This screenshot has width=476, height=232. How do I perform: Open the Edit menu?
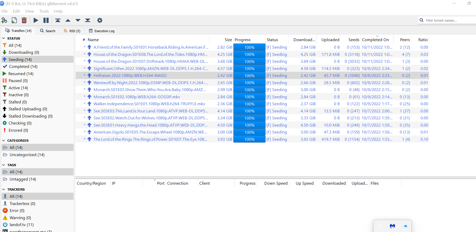(x=16, y=11)
